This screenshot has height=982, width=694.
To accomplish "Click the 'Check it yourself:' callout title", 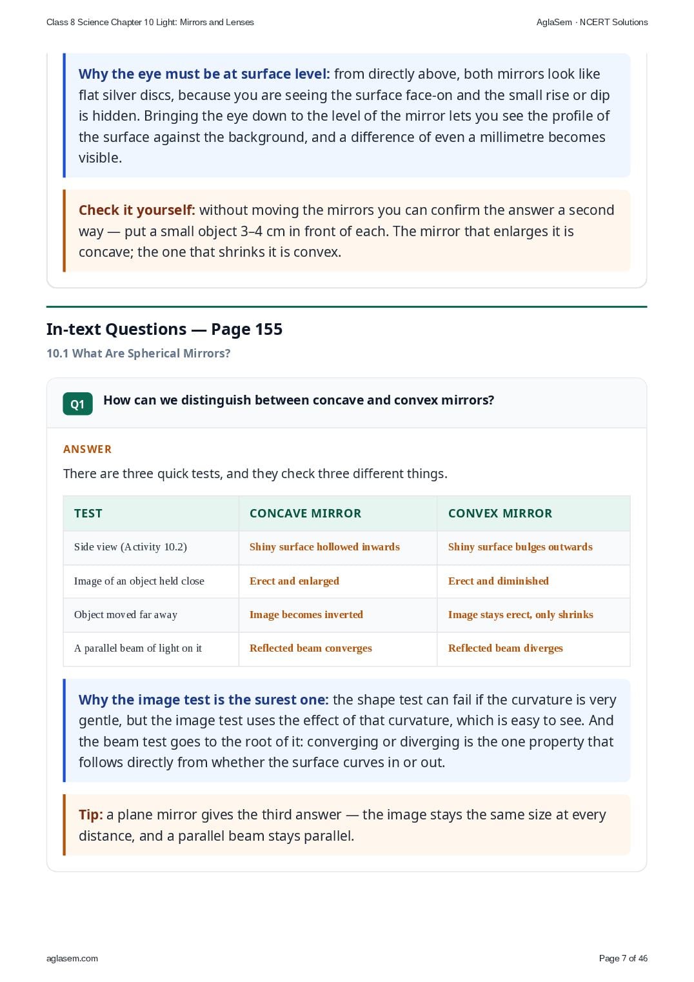I will tap(137, 210).
